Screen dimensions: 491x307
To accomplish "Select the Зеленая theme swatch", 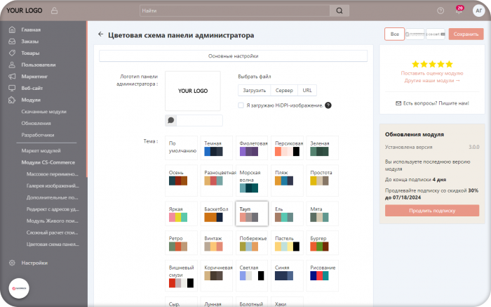I will pyautogui.click(x=323, y=148).
